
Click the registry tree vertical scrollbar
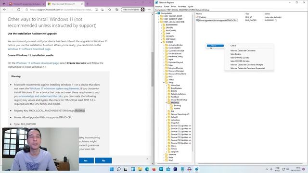click(193, 83)
